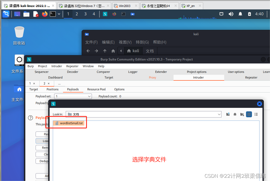Open the terminal emulator launcher
Image resolution: width=270 pixels, height=181 pixels.
(x=53, y=14)
